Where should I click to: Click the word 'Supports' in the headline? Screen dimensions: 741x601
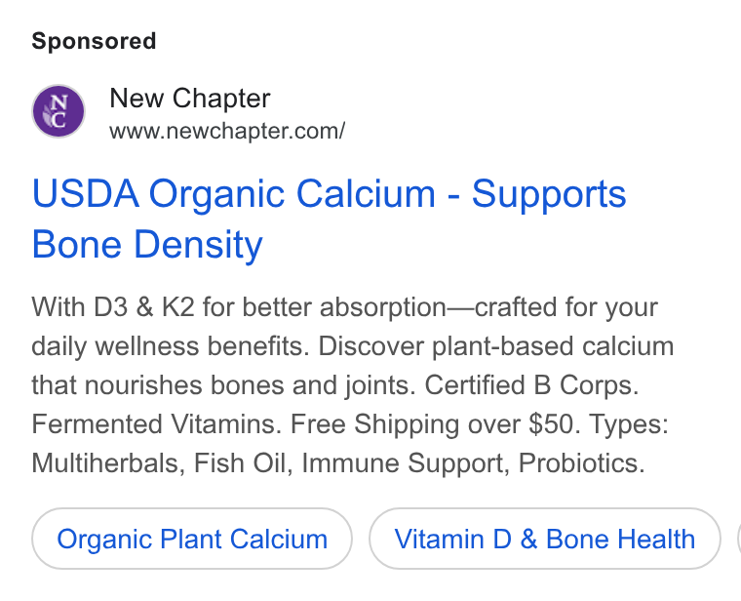[x=549, y=194]
